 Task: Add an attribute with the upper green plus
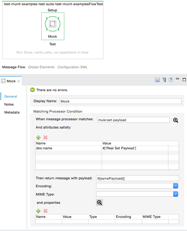click(x=38, y=138)
